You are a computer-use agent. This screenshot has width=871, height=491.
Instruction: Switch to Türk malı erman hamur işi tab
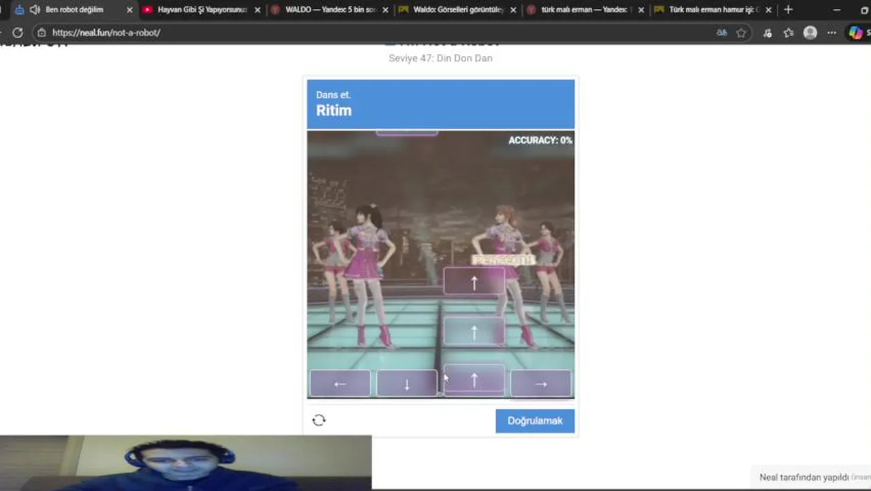point(714,10)
